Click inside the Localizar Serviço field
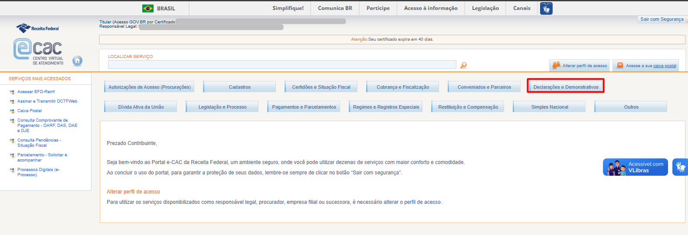This screenshot has height=235, width=688. coord(282,64)
